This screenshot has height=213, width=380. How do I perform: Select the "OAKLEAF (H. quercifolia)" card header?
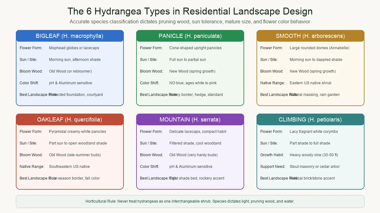70,120
